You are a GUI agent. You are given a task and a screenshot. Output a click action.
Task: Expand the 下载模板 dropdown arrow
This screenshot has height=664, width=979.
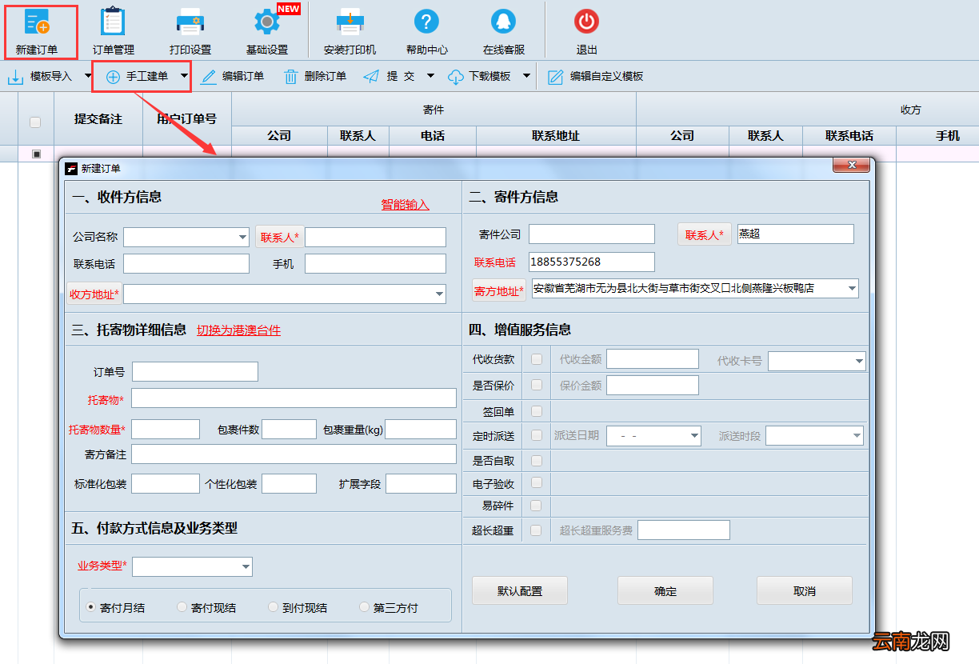pyautogui.click(x=526, y=77)
